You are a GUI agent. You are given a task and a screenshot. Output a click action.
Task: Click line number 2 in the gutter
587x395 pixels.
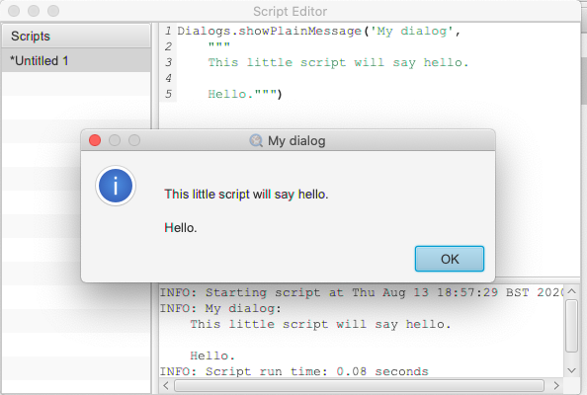coord(168,46)
